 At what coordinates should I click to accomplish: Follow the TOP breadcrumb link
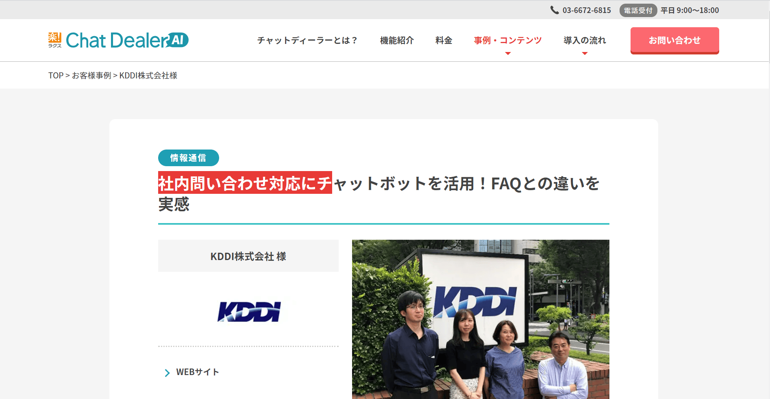56,76
